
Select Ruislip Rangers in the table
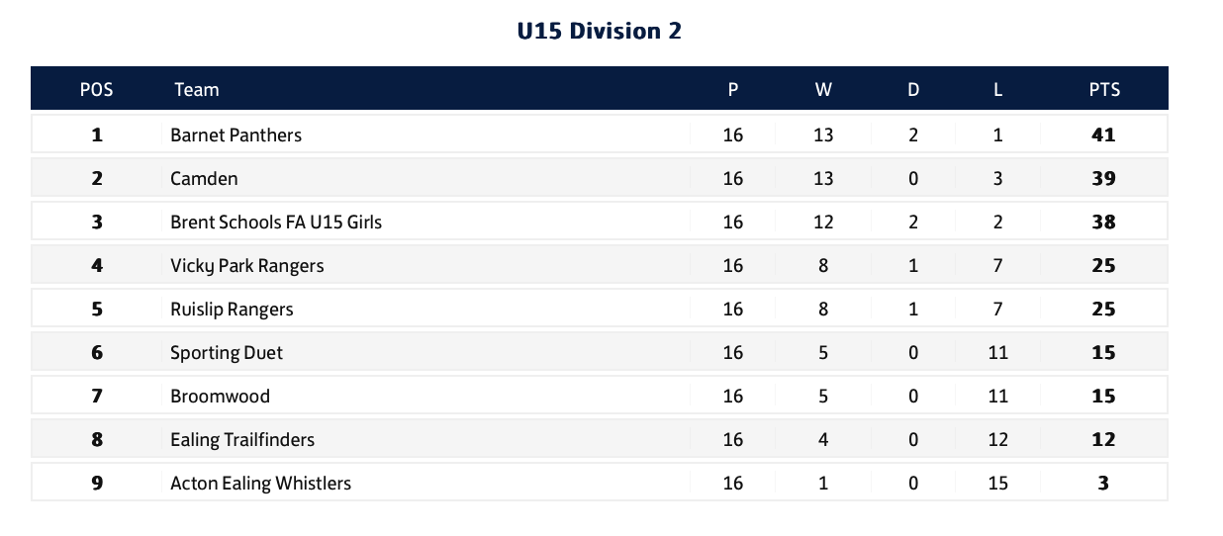click(232, 309)
